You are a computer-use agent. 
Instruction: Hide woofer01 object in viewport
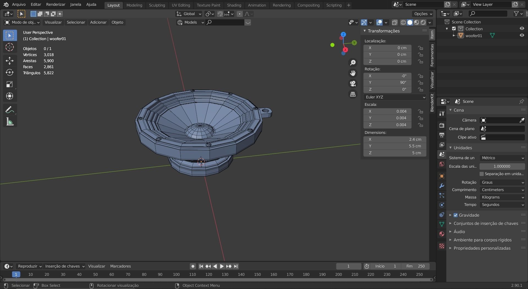[x=522, y=35]
